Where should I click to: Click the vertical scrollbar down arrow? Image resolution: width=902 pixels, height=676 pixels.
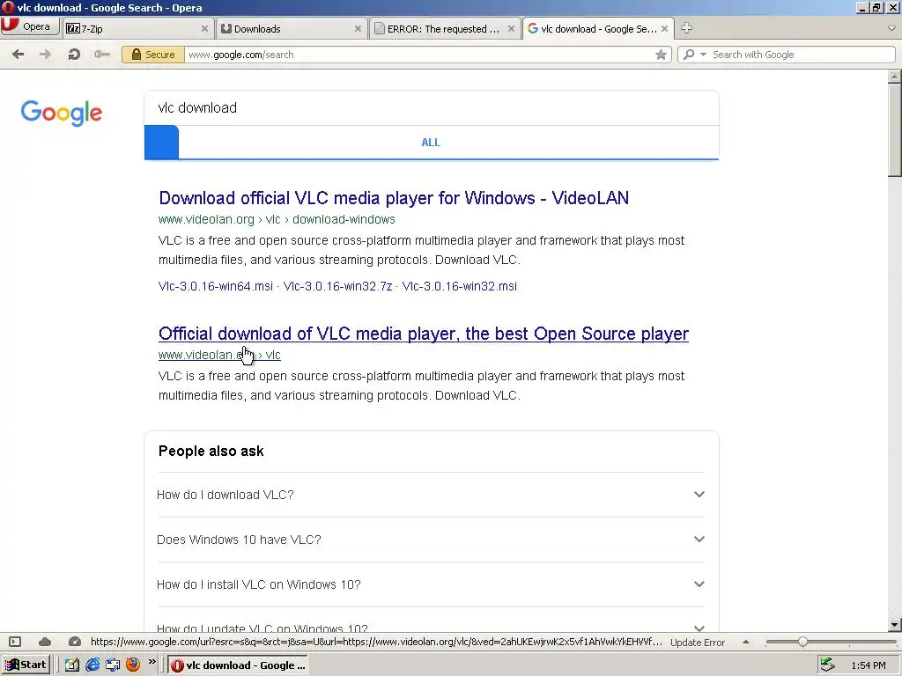click(x=895, y=625)
